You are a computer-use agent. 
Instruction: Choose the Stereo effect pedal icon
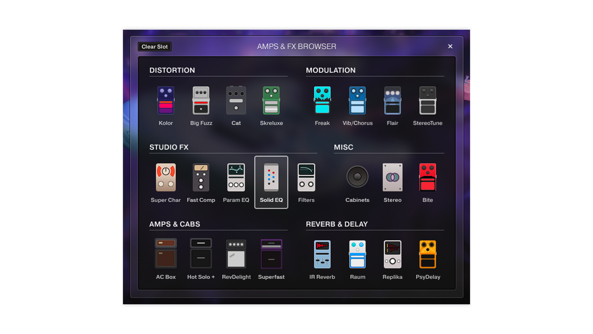[x=393, y=177]
